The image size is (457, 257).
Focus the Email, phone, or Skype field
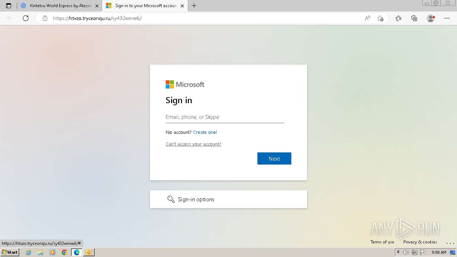[x=225, y=117]
